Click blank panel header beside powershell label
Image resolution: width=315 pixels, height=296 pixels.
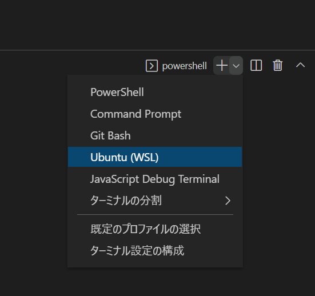coord(70,66)
